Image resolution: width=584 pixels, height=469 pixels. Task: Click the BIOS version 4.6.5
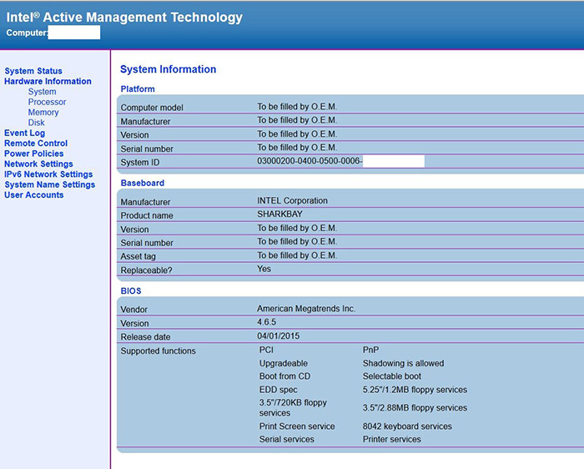point(267,322)
